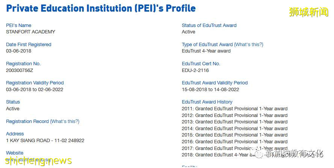This screenshot has width=334, height=168.
Task: Click the 1 Kay Siang Road address
Action: (45, 141)
